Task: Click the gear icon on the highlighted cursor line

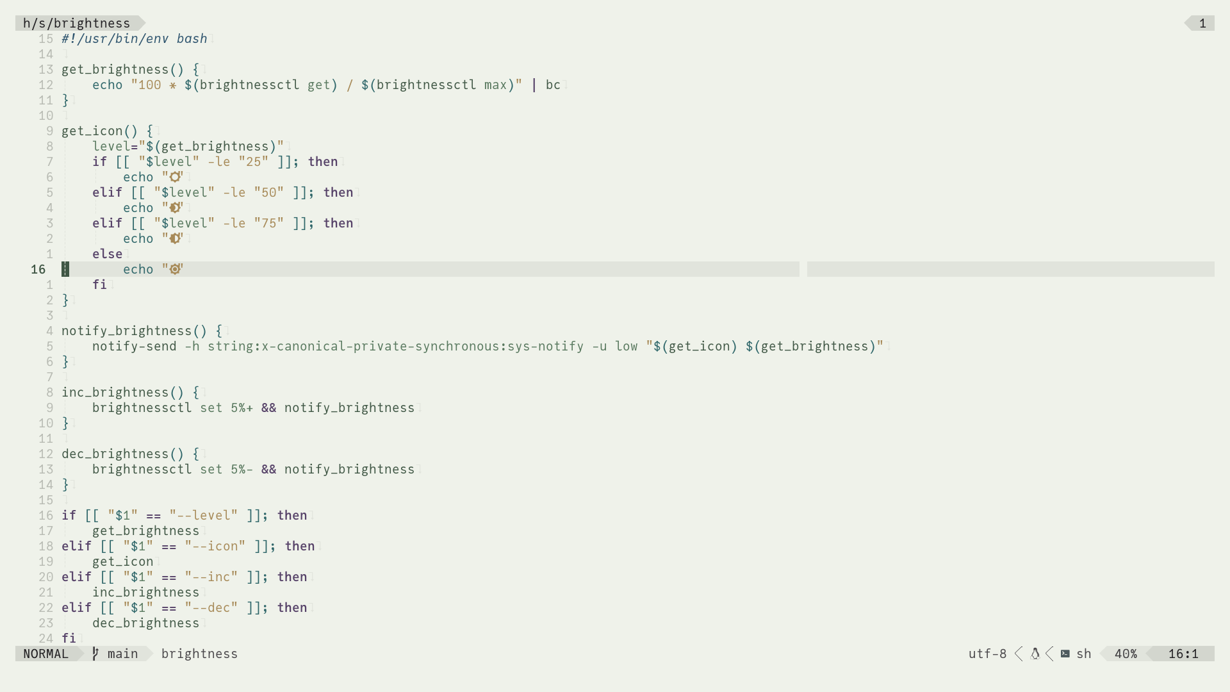Action: point(174,268)
